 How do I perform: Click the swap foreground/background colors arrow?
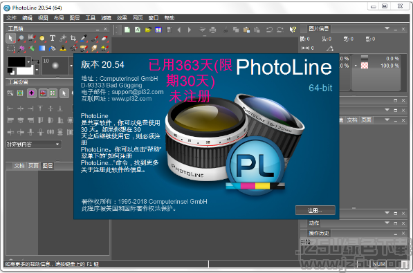pyautogui.click(x=35, y=61)
